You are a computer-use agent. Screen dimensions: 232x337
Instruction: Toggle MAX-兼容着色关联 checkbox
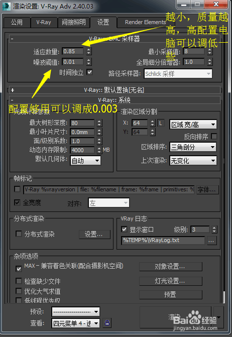pos(19,269)
